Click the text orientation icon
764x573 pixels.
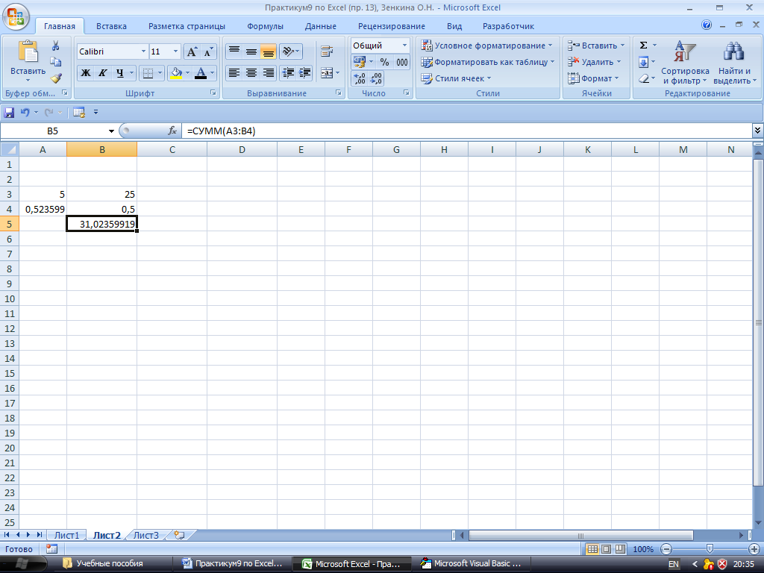coord(290,51)
